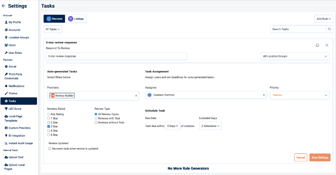Image resolution: width=336 pixels, height=175 pixels.
Task: Click the Save Settings button
Action: pyautogui.click(x=319, y=157)
